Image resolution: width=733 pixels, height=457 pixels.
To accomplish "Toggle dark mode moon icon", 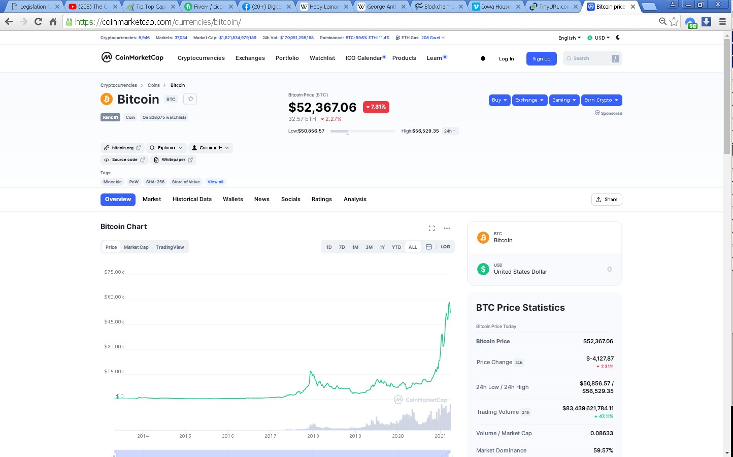I will tap(618, 38).
